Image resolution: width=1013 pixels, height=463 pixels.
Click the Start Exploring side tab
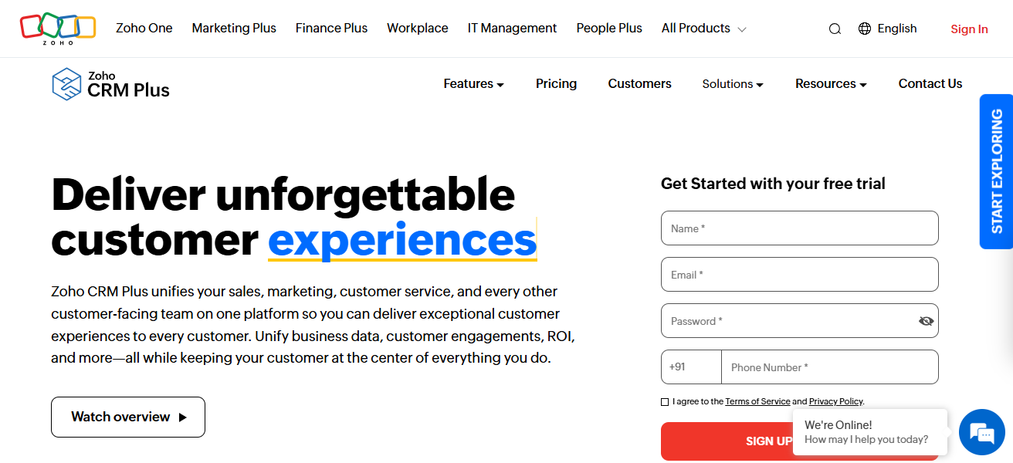click(997, 171)
